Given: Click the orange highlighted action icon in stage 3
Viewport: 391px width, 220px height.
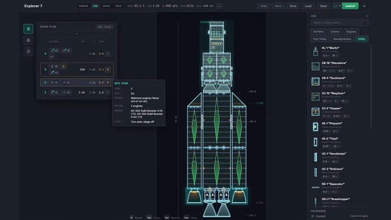Looking at the screenshot, I should [63, 66].
